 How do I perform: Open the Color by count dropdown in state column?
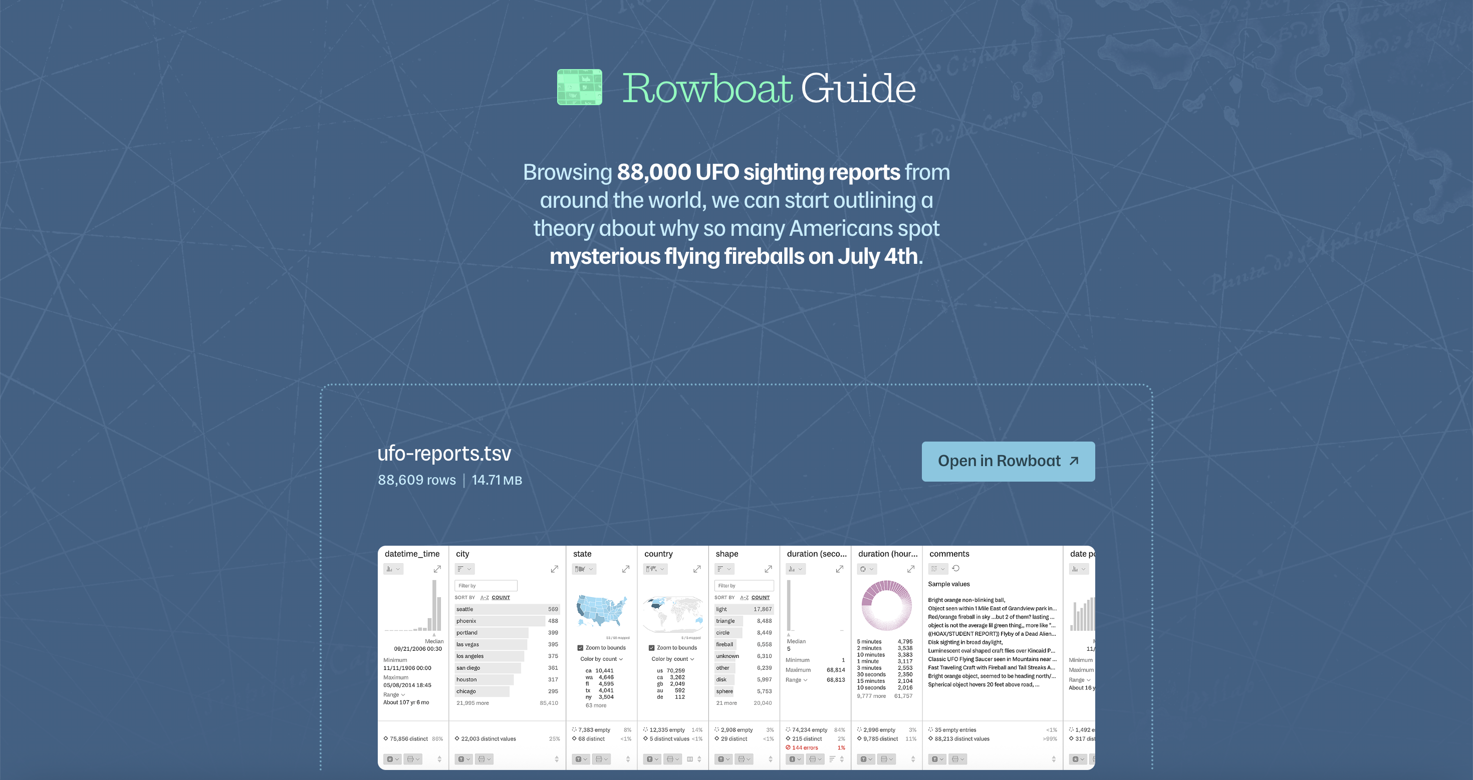pos(599,659)
